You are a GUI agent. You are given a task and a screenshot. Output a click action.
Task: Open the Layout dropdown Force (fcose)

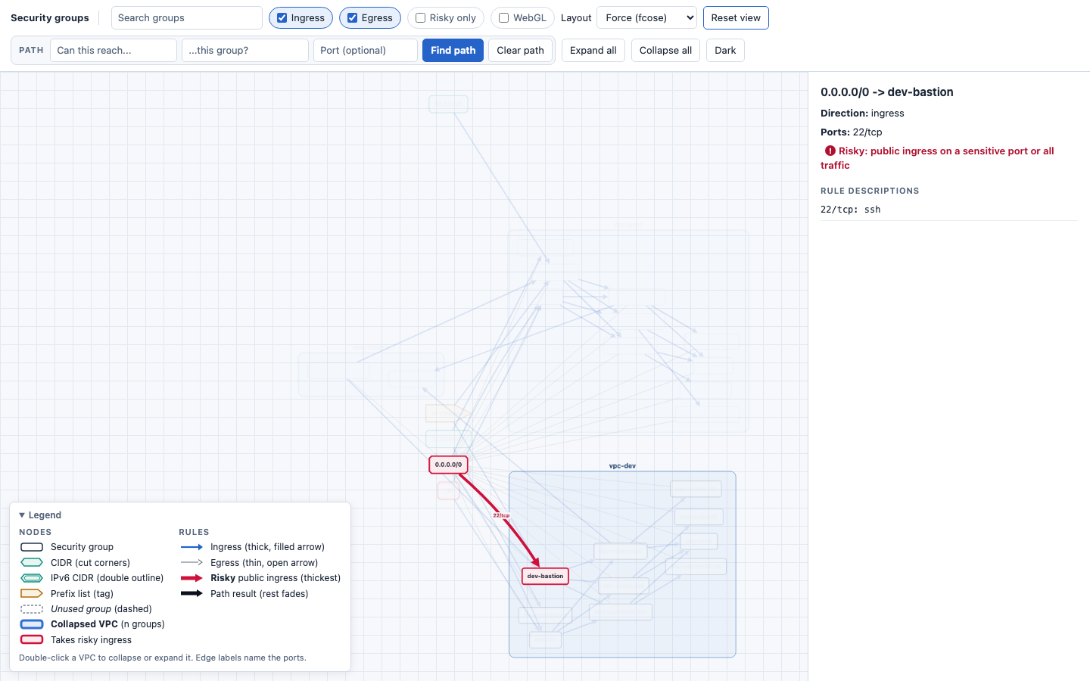tap(647, 18)
